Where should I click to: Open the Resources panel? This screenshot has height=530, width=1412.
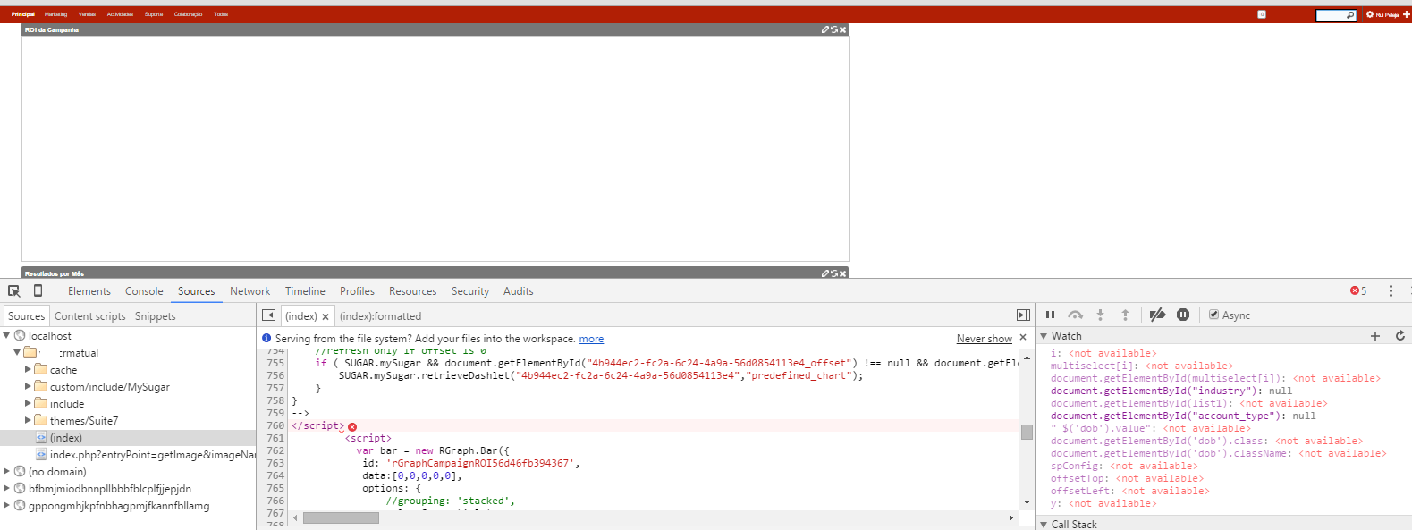[412, 291]
